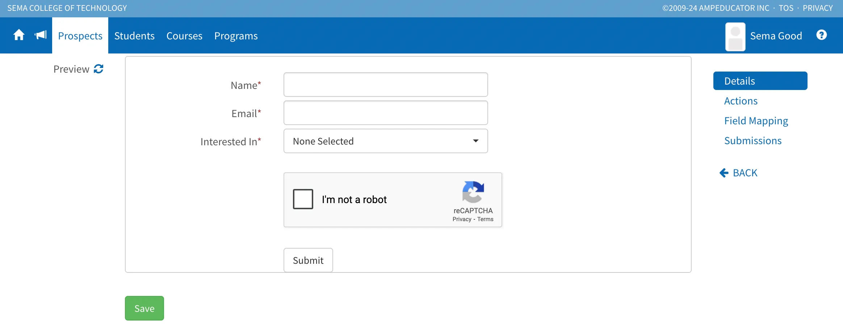Viewport: 843px width, 331px height.
Task: Focus the Email input field
Action: coord(386,113)
